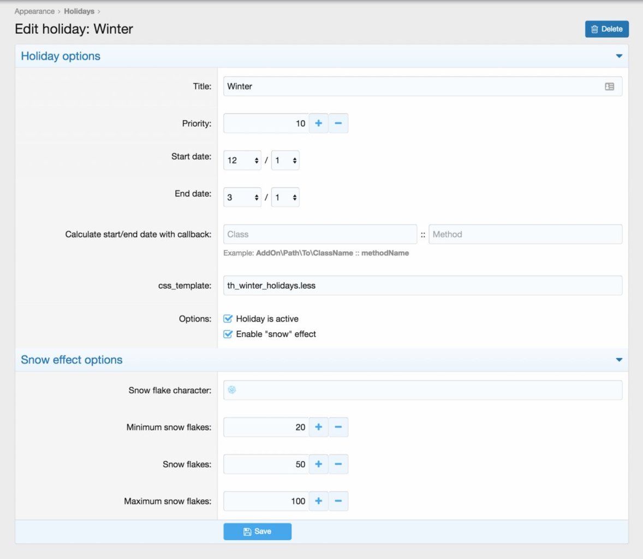Collapse the Holiday options section
This screenshot has height=559, width=643.
pyautogui.click(x=618, y=56)
